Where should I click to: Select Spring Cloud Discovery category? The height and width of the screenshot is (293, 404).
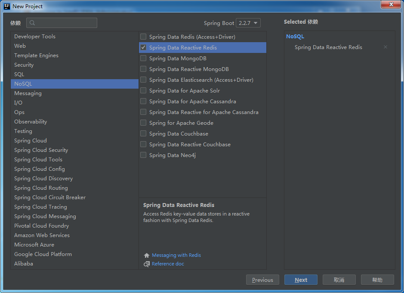pyautogui.click(x=74, y=178)
